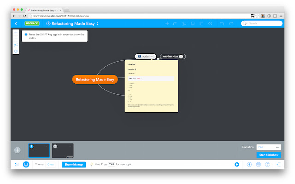Viewport: 295px width, 184px height.
Task: Click the 'Header 3' text in the note
Action: [x=132, y=69]
